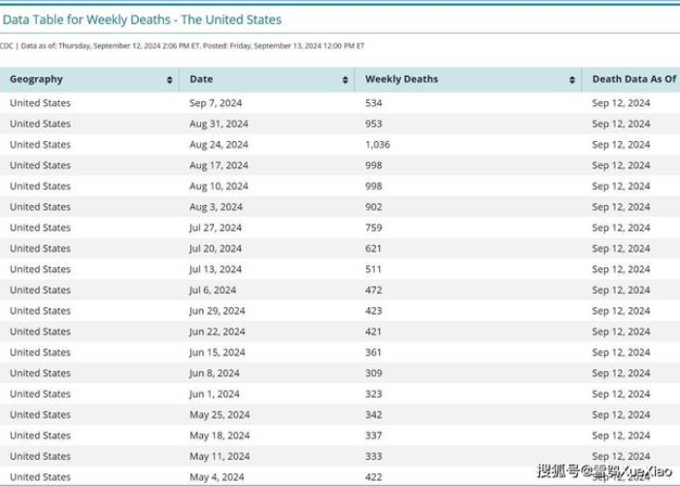
Task: Select the Jul 13, 2024 date cell
Action: tap(216, 269)
